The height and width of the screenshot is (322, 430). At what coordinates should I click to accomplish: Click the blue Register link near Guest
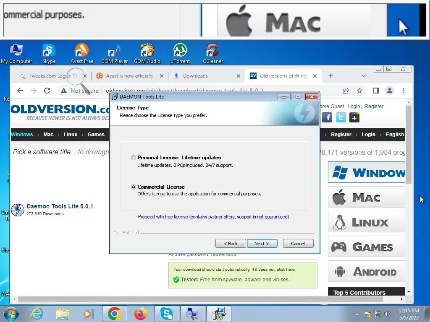pyautogui.click(x=374, y=106)
